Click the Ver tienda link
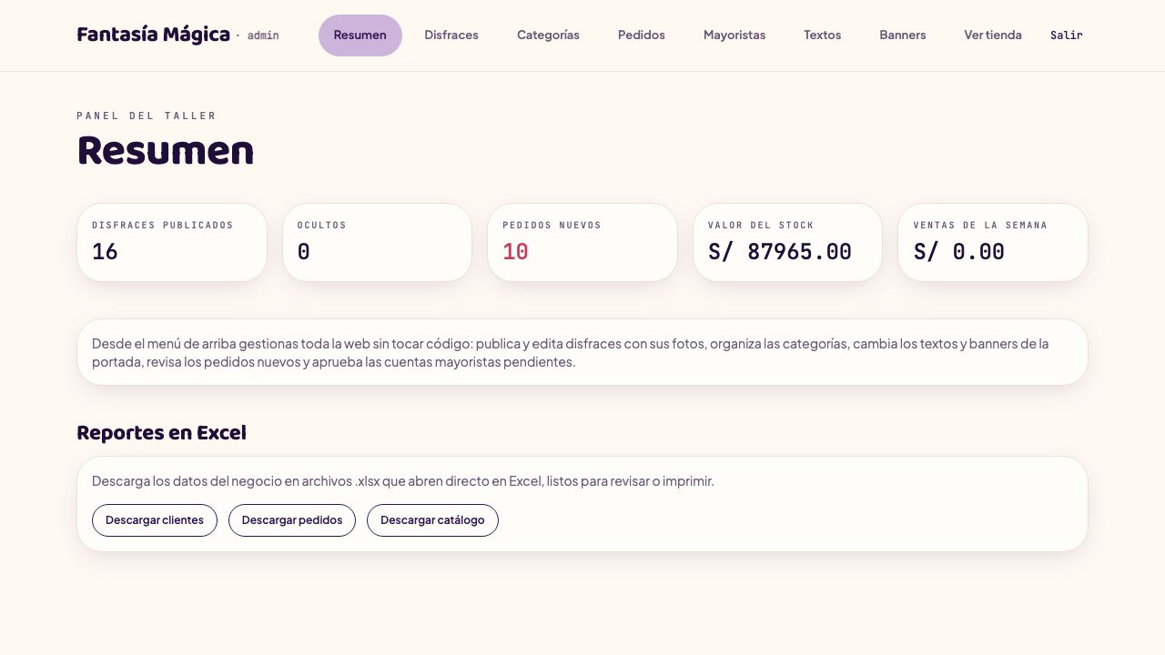1165x655 pixels. [993, 35]
